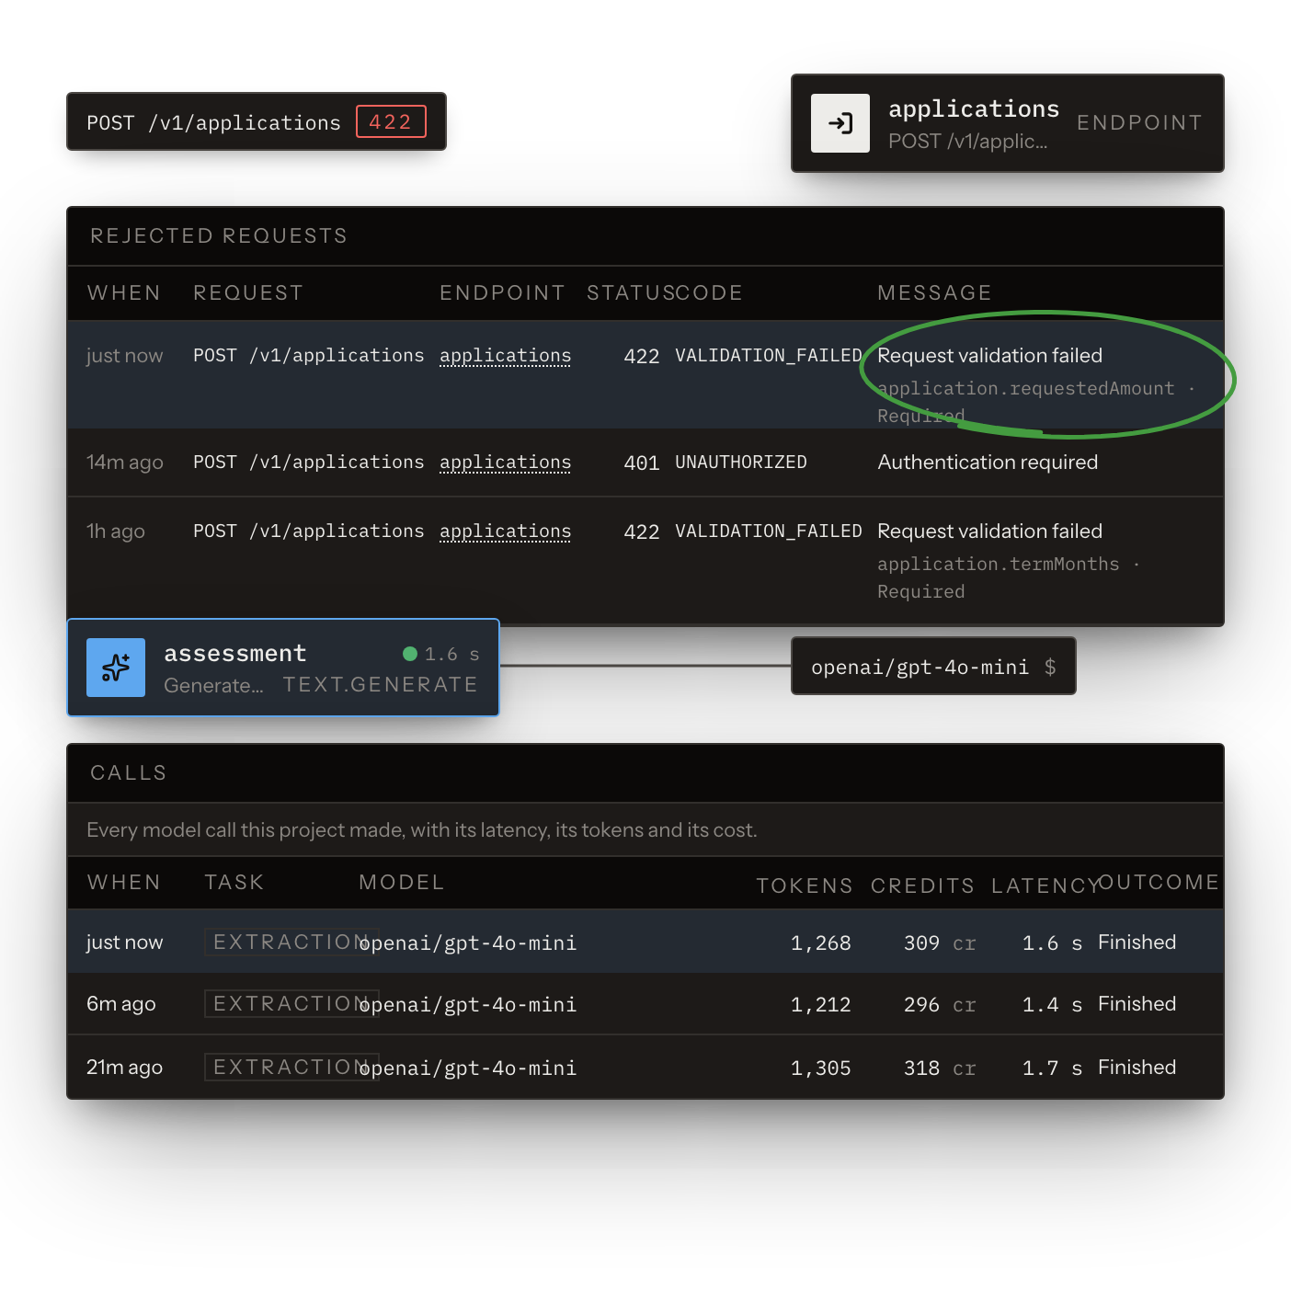Click the 1,268 tokens value
Viewport: 1291px width, 1291px height.
coord(821,943)
